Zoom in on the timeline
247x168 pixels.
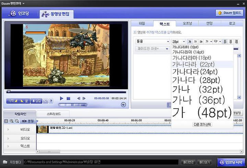tap(12, 121)
